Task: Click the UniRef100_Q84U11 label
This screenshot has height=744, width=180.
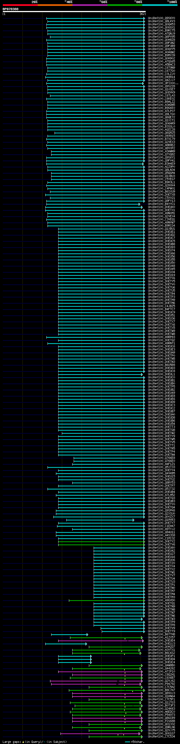Action: (161, 532)
